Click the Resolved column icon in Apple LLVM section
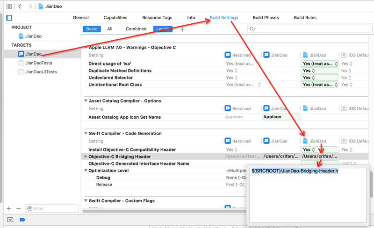 (228, 55)
